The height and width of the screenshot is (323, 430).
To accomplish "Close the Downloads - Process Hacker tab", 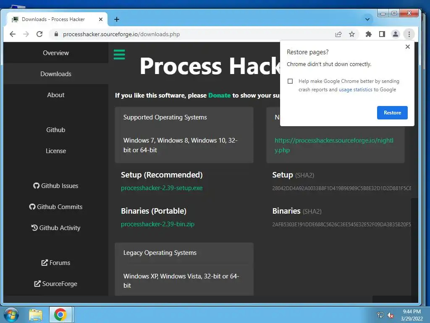I will click(101, 19).
